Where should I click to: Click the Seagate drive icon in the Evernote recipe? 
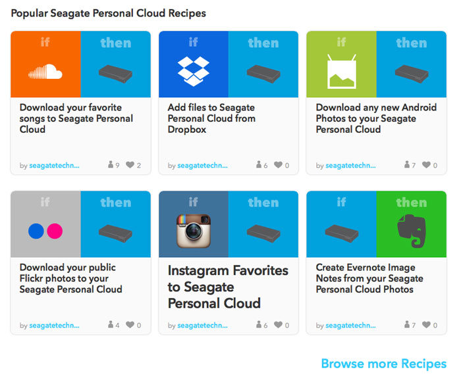click(342, 233)
